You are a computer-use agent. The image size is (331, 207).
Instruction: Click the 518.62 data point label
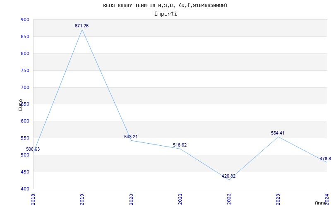pyautogui.click(x=180, y=145)
